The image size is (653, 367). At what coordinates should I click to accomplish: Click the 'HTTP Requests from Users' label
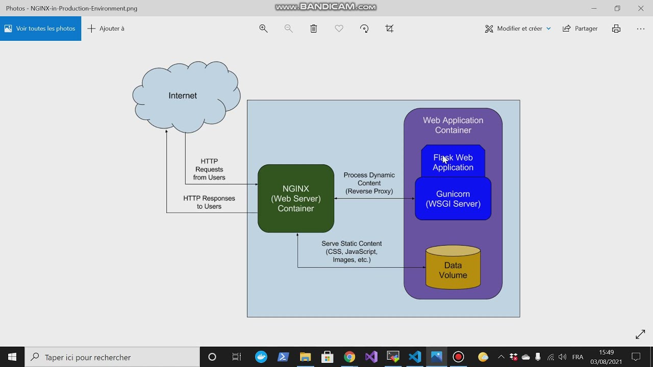coord(209,169)
